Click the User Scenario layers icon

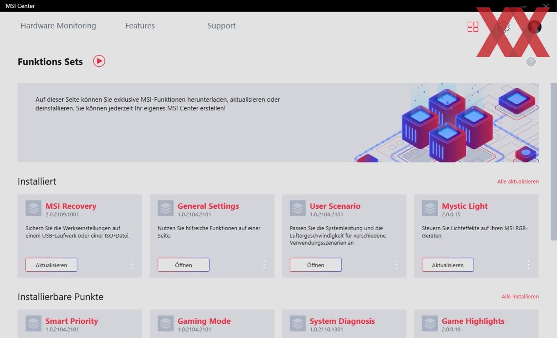(x=298, y=208)
